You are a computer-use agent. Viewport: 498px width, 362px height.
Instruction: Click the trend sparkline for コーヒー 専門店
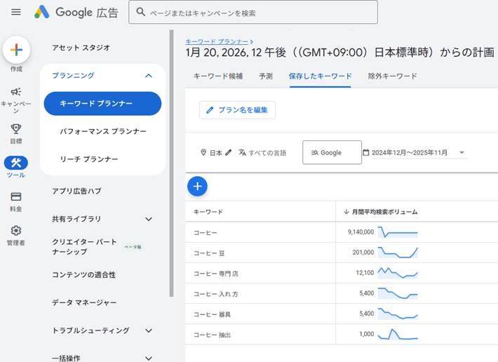398,273
